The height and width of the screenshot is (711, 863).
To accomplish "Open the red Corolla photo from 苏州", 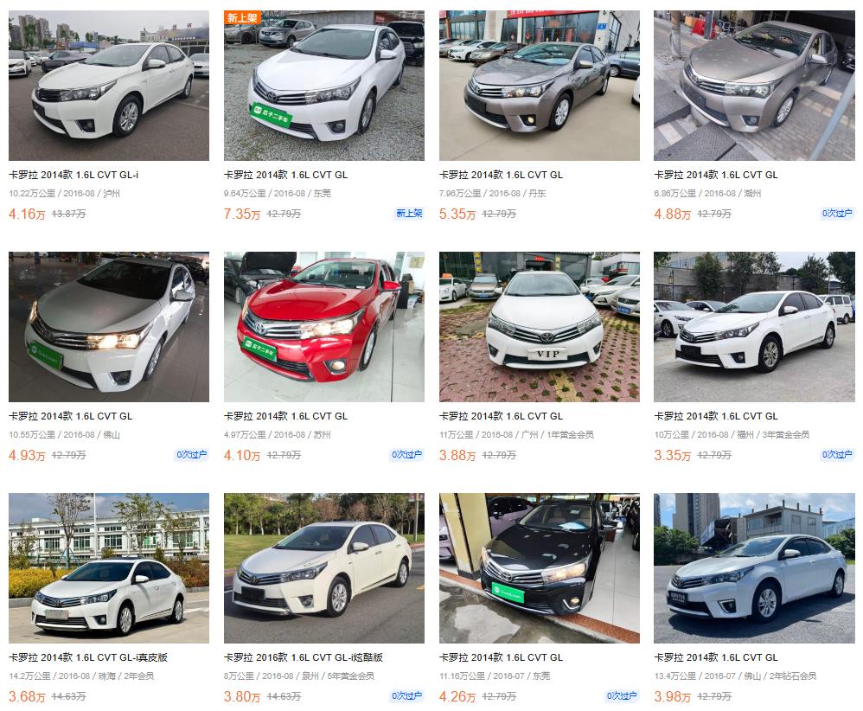I will click(x=324, y=327).
